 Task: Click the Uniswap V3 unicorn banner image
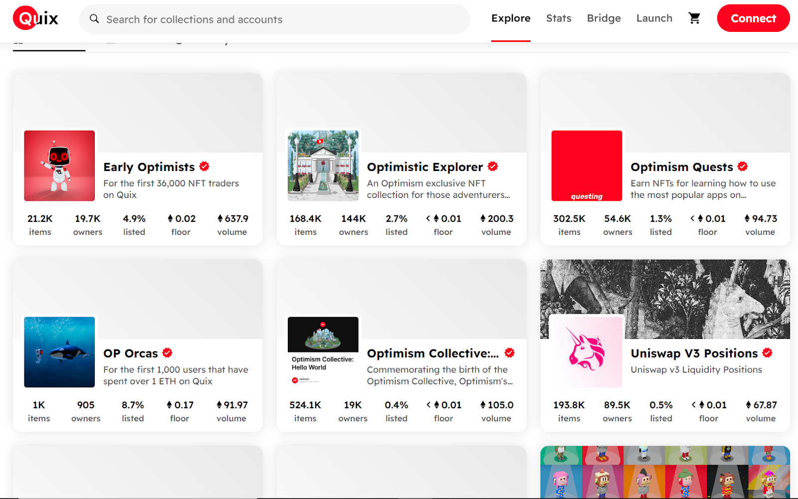[x=665, y=299]
